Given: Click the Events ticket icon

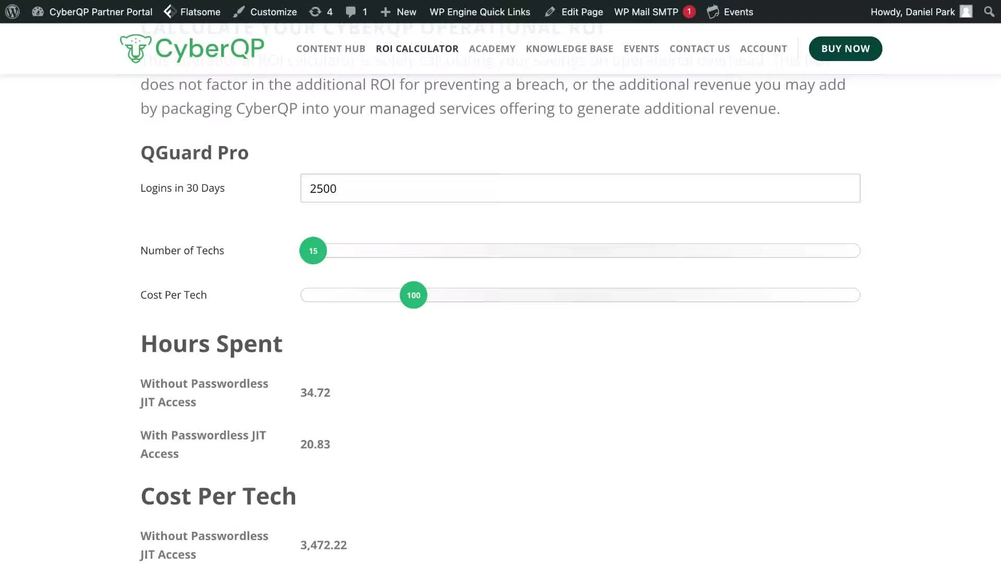Looking at the screenshot, I should 713,11.
